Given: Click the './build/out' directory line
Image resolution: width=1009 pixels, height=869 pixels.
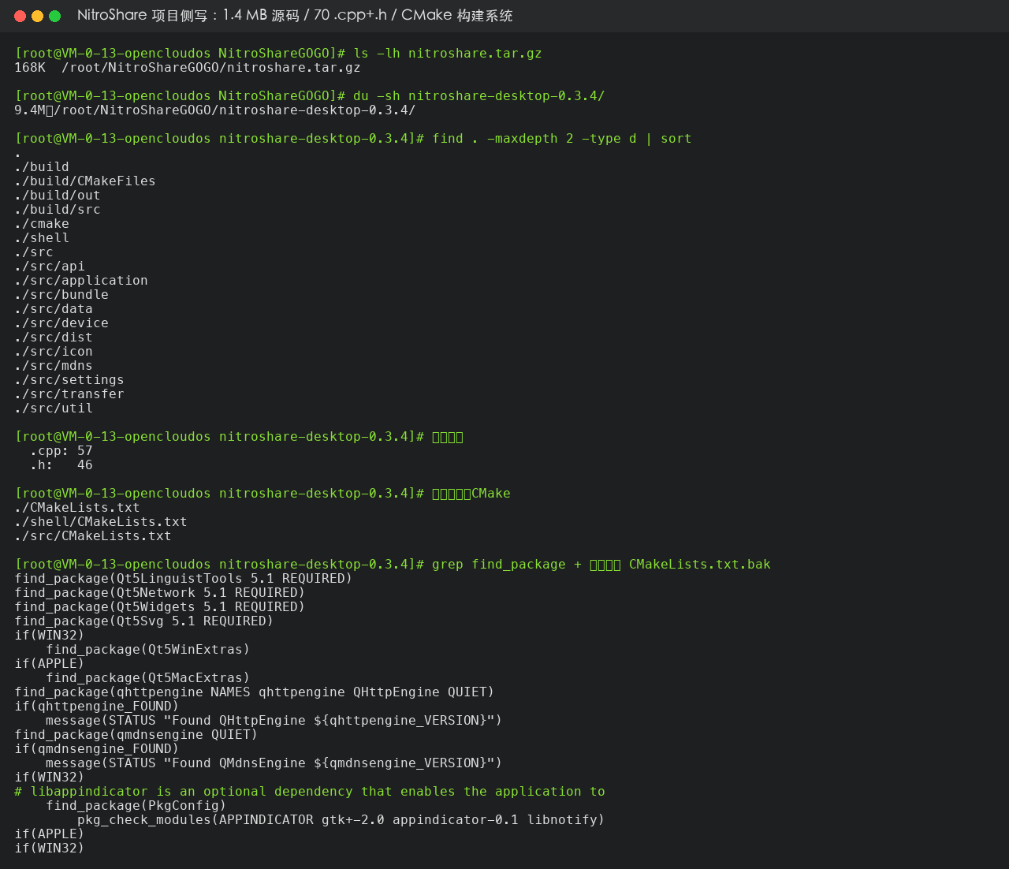Looking at the screenshot, I should pos(58,196).
